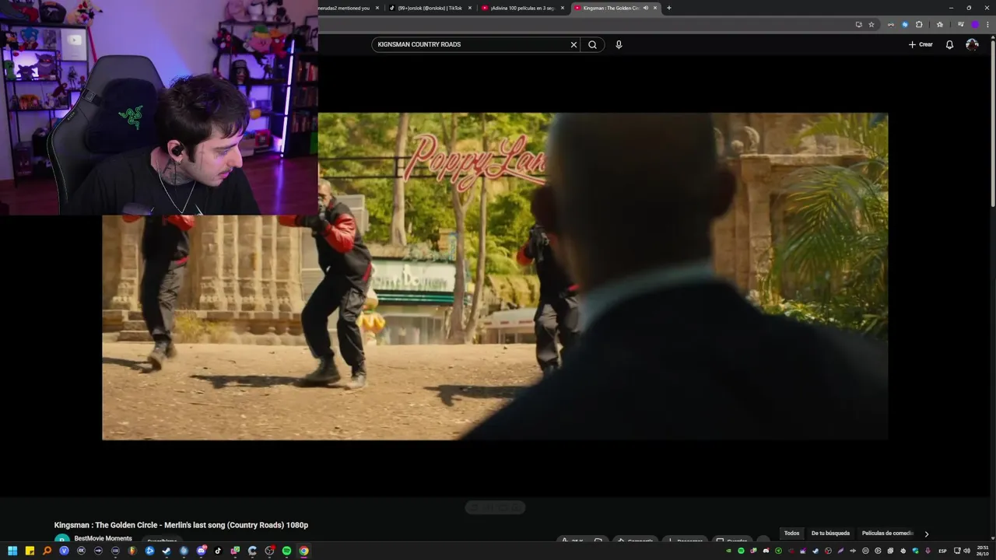996x560 pixels.
Task: Open the orange search app in taskbar
Action: 47,551
